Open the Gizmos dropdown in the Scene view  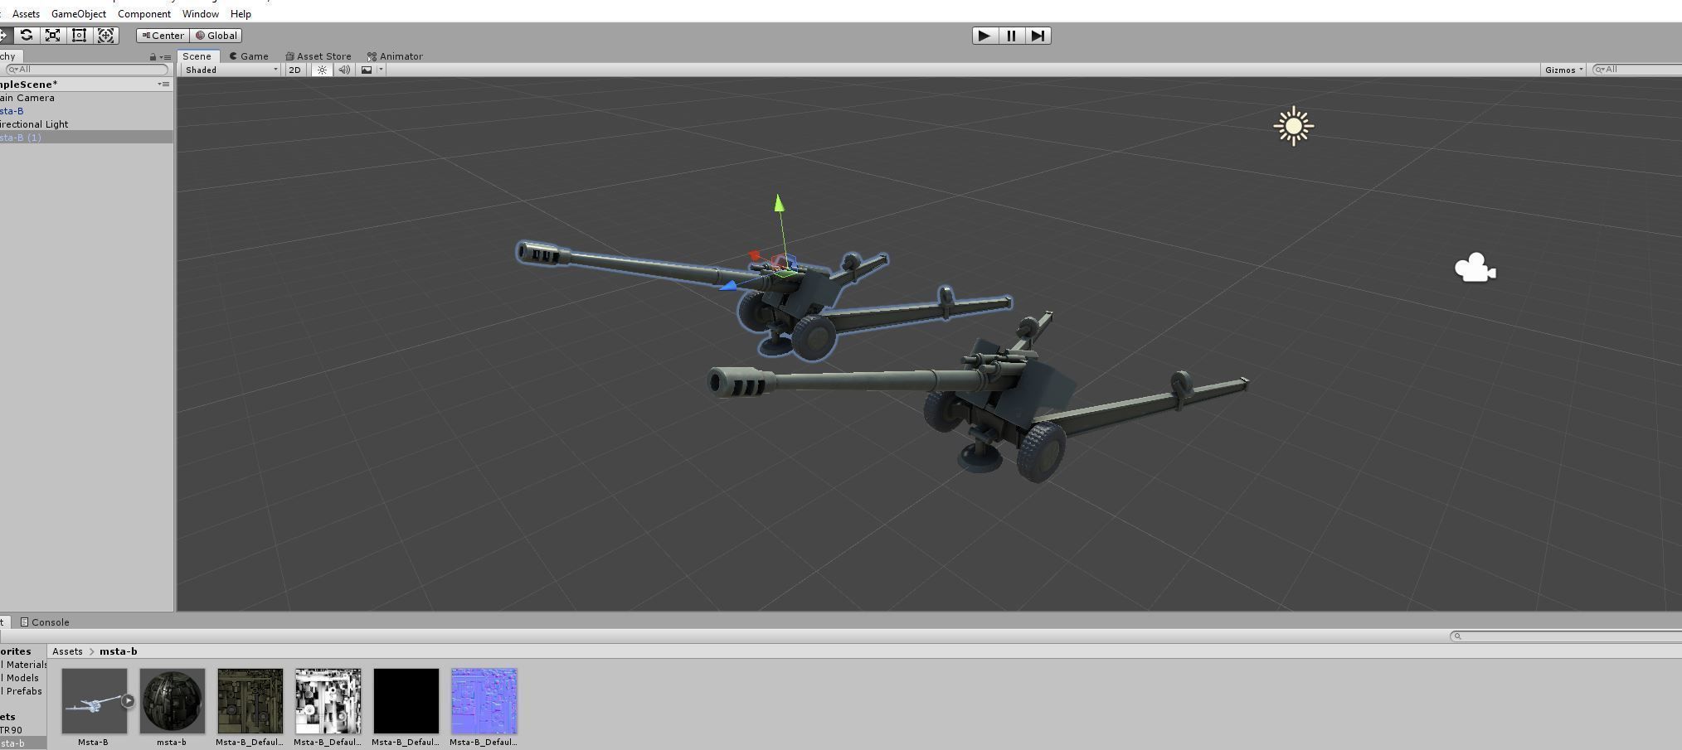(1561, 70)
